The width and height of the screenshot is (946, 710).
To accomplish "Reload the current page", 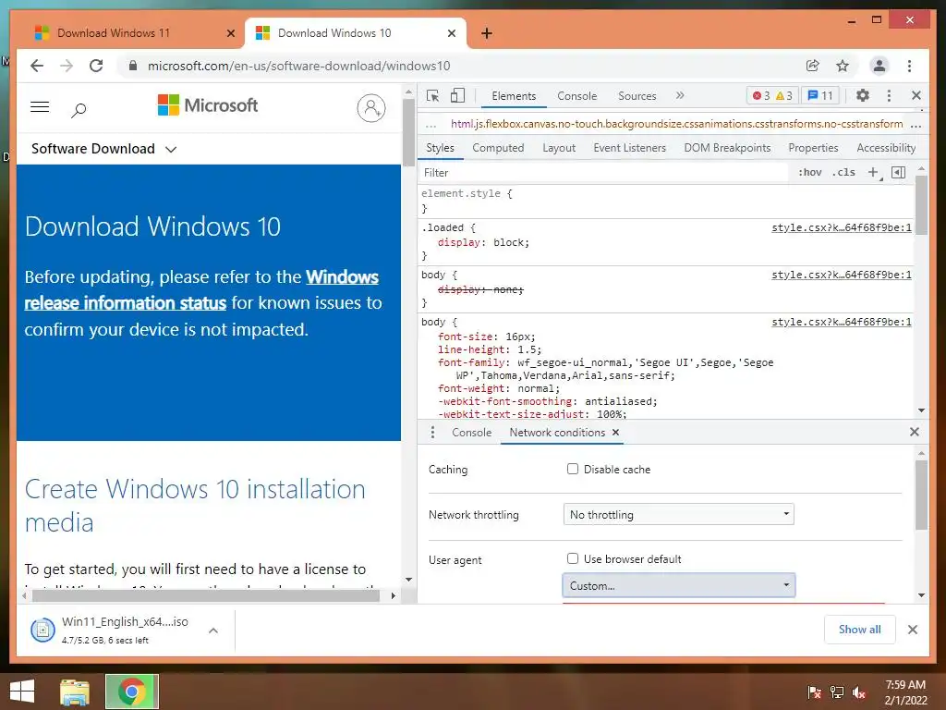I will point(96,66).
